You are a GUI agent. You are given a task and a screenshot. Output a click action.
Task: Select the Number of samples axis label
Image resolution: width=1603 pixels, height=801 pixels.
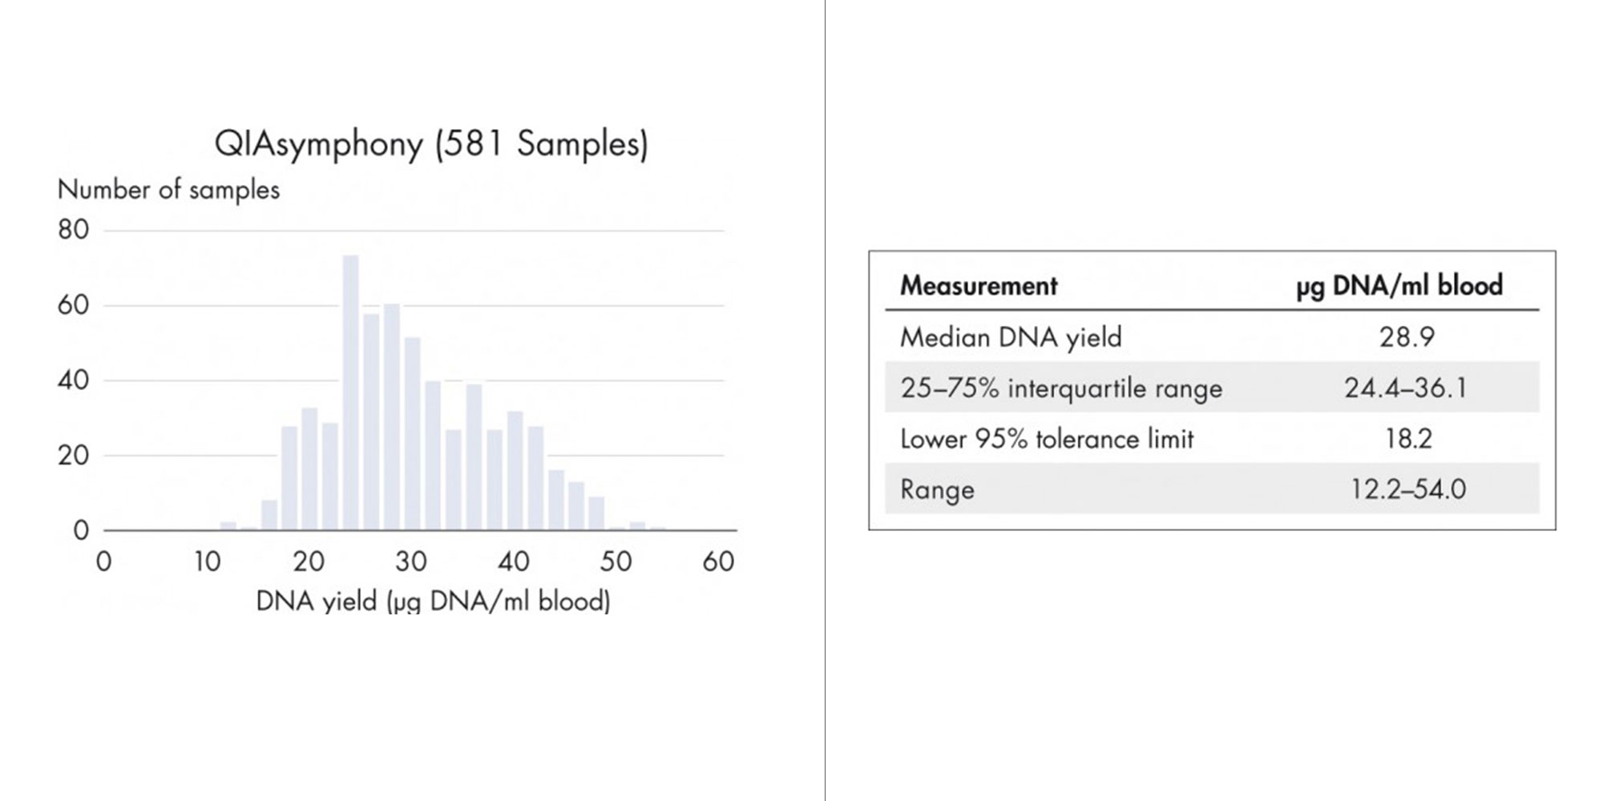pos(168,190)
